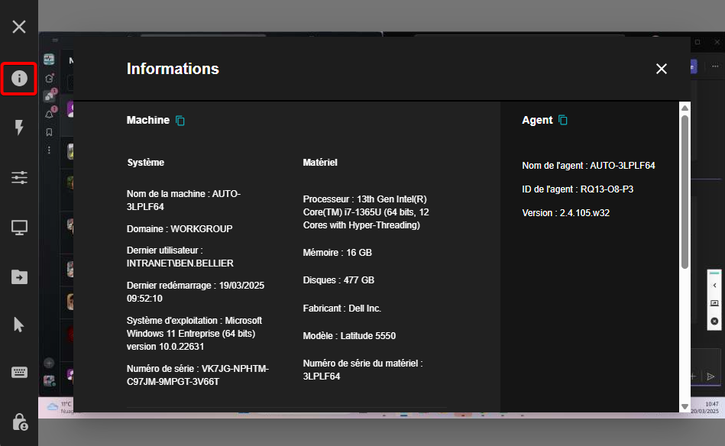Copy Agent details with its copy icon
Screen dimensions: 725x446
pos(563,119)
